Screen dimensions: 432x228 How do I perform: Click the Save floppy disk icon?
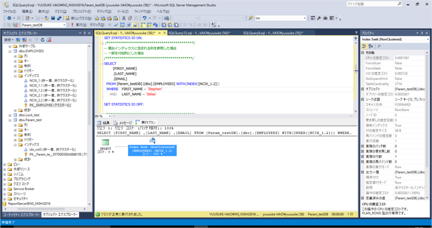(53, 18)
